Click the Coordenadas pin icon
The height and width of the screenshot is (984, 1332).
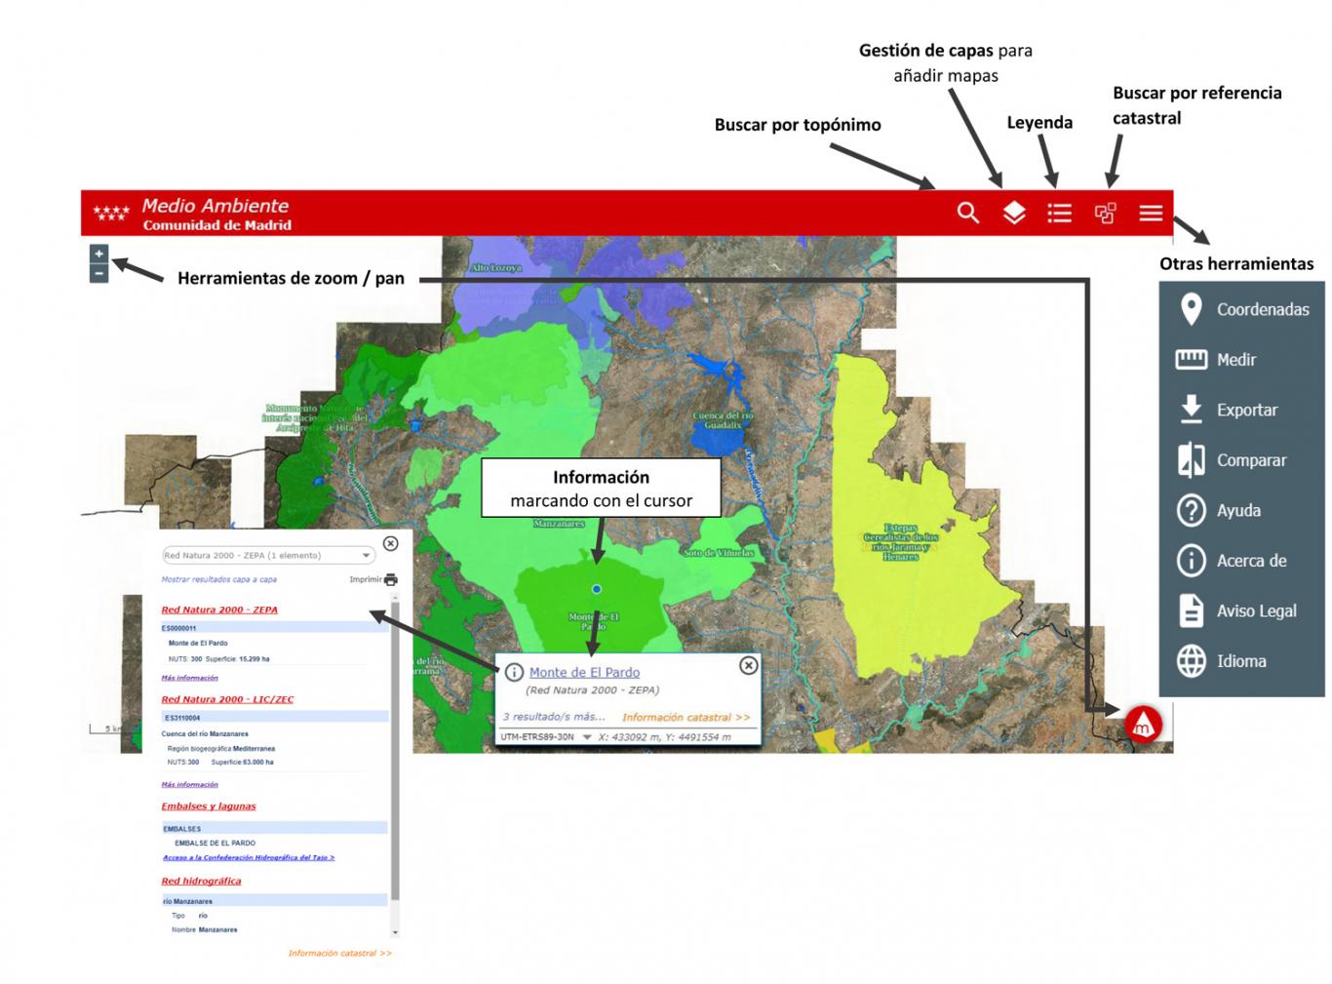click(x=1191, y=309)
